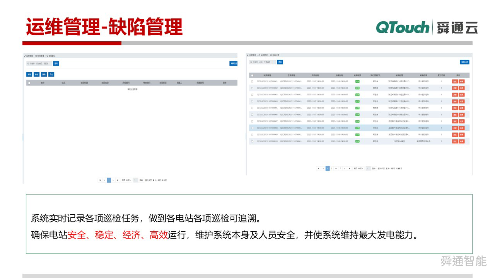Check the select-all checkbox in right table header
The width and height of the screenshot is (495, 278).
252,75
